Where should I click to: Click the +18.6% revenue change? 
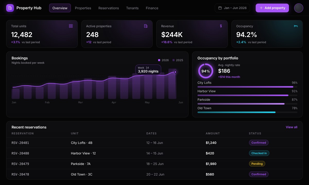[x=167, y=42]
